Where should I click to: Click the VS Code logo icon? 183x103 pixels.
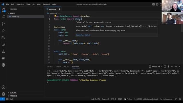3,5
